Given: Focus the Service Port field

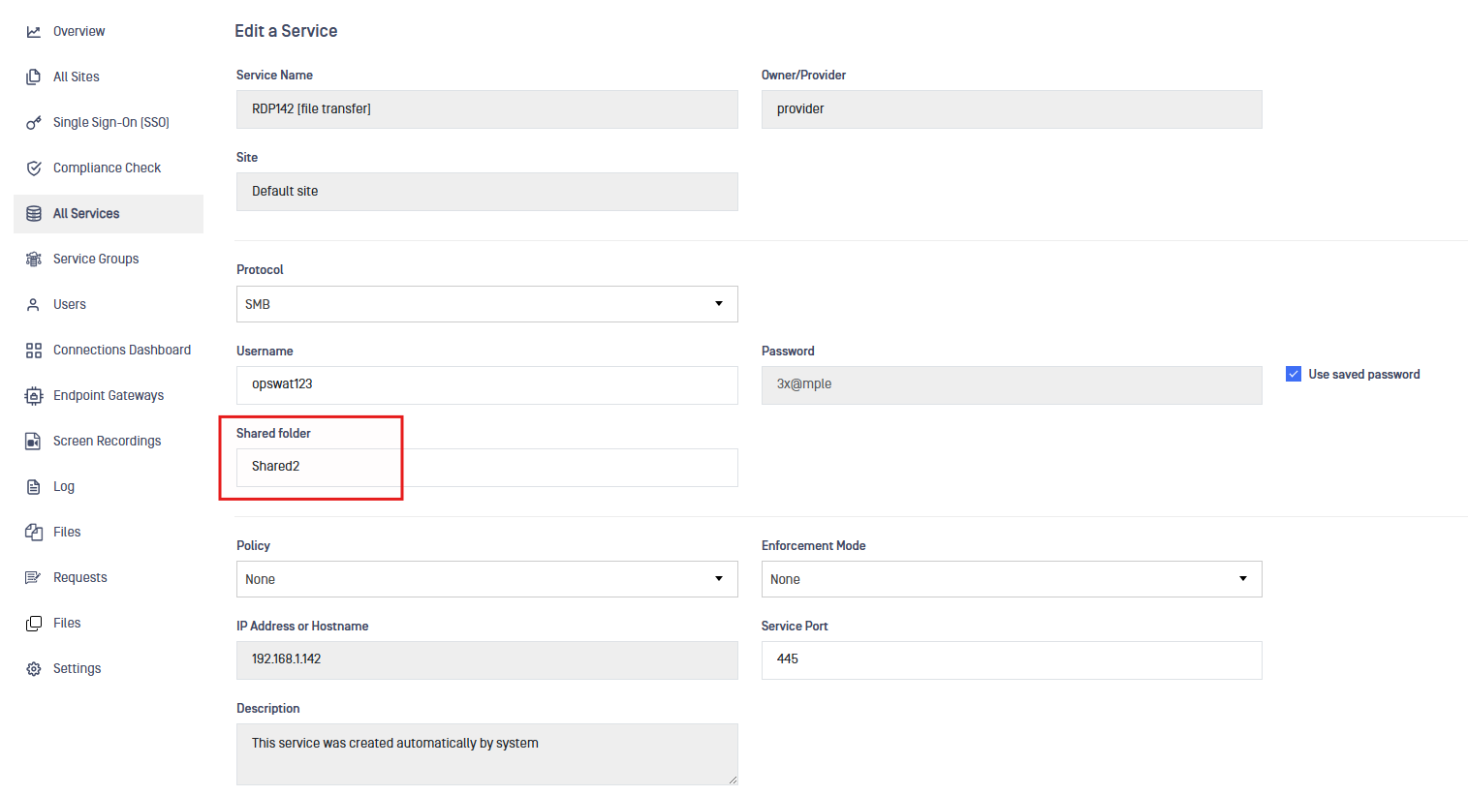Looking at the screenshot, I should (1011, 659).
